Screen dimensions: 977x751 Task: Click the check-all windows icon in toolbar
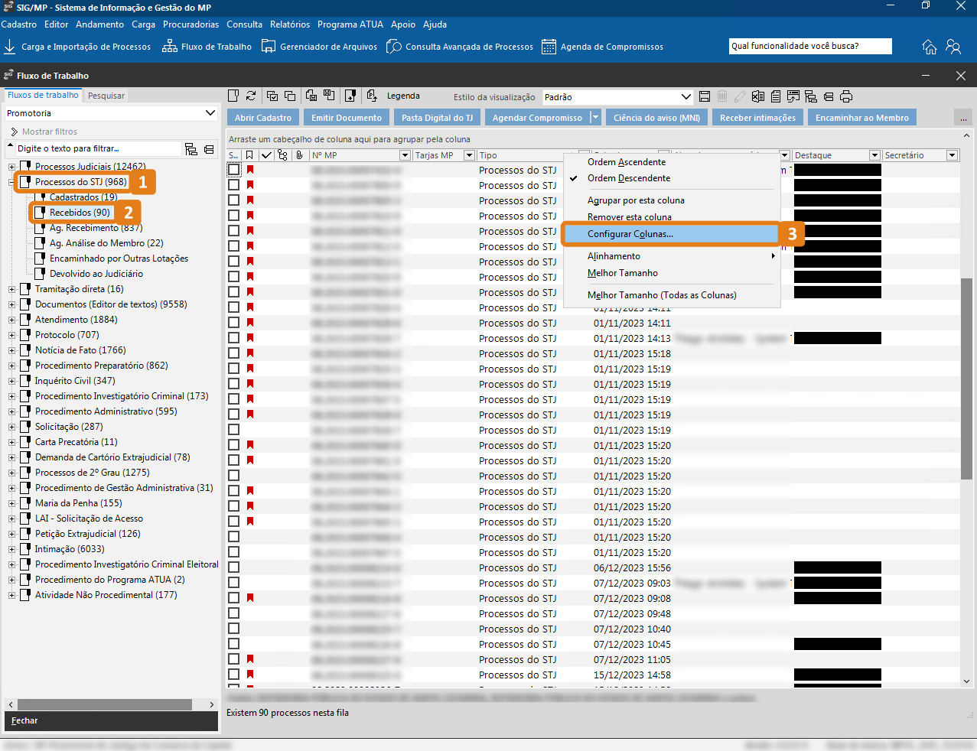point(272,96)
